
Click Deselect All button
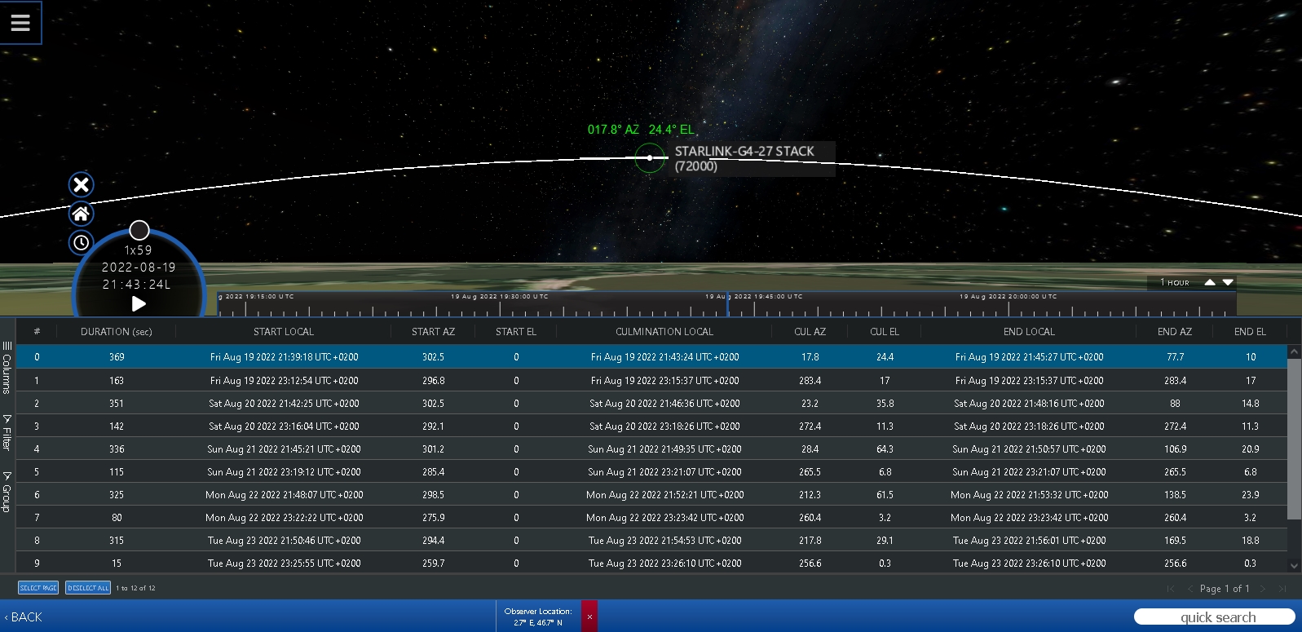pos(88,588)
